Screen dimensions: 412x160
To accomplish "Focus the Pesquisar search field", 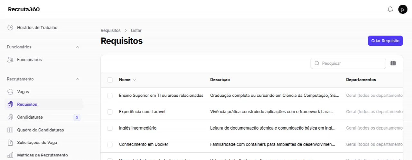I will pyautogui.click(x=348, y=63).
